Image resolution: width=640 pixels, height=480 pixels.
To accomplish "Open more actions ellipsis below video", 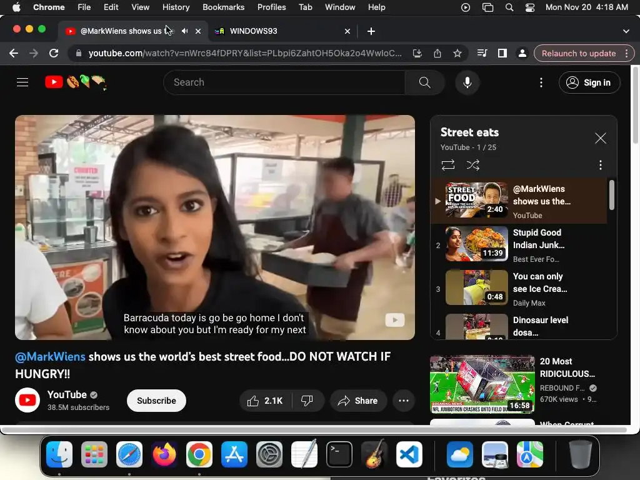I will pyautogui.click(x=404, y=401).
